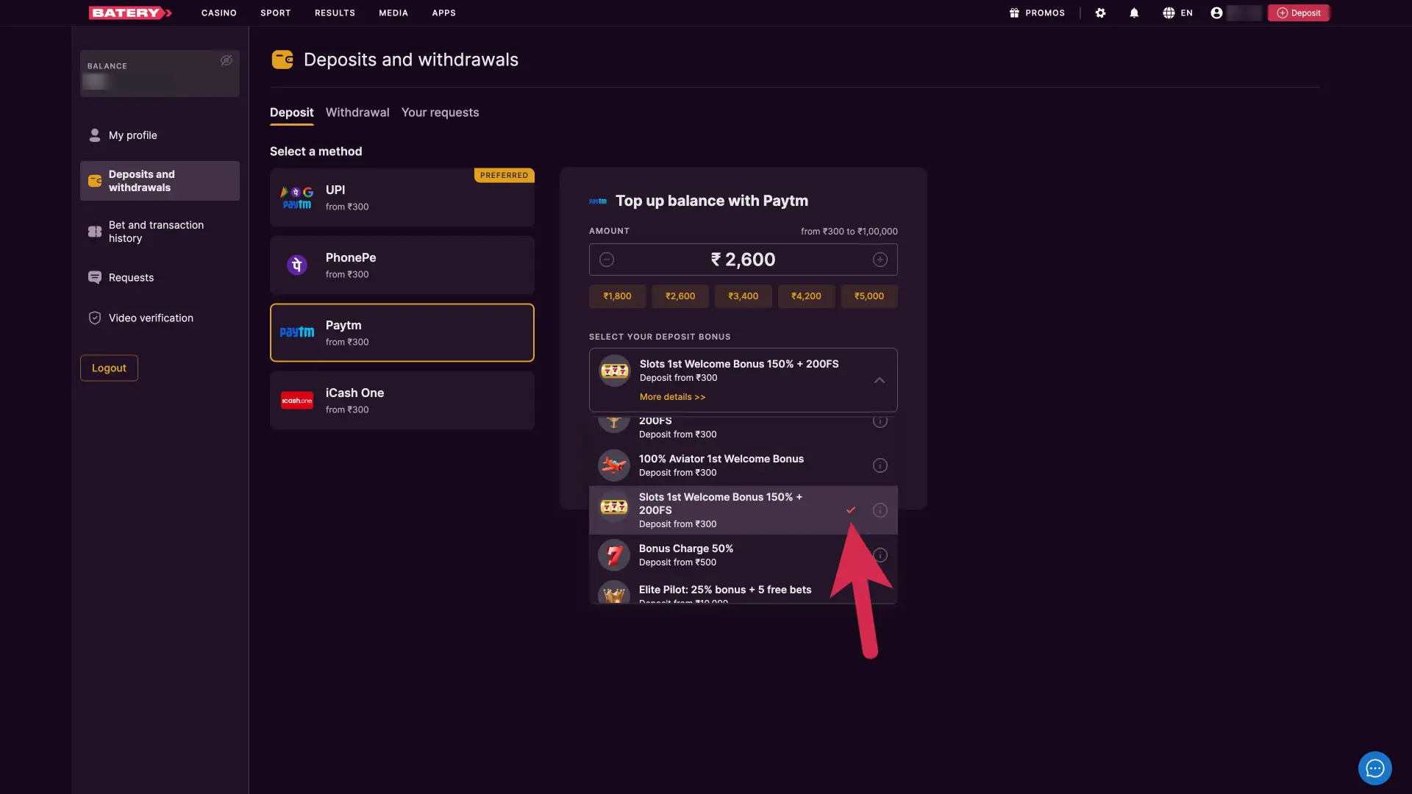Select the Elite Pilot 25% bonus option

[x=744, y=591]
